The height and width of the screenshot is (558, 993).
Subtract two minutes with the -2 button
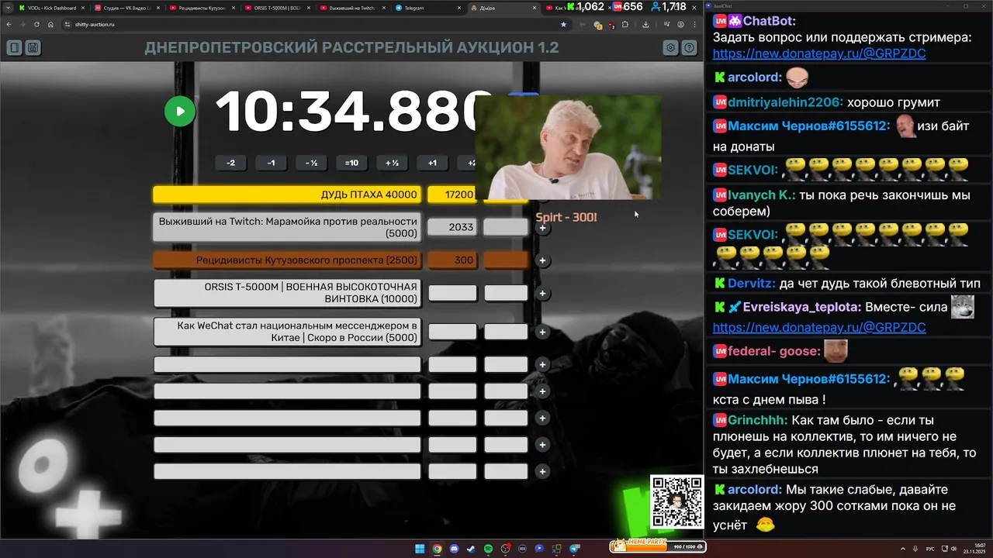coord(230,163)
